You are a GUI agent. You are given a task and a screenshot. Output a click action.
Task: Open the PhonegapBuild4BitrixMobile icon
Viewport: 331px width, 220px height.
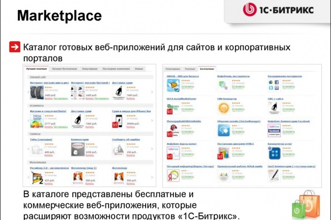pos(173,131)
